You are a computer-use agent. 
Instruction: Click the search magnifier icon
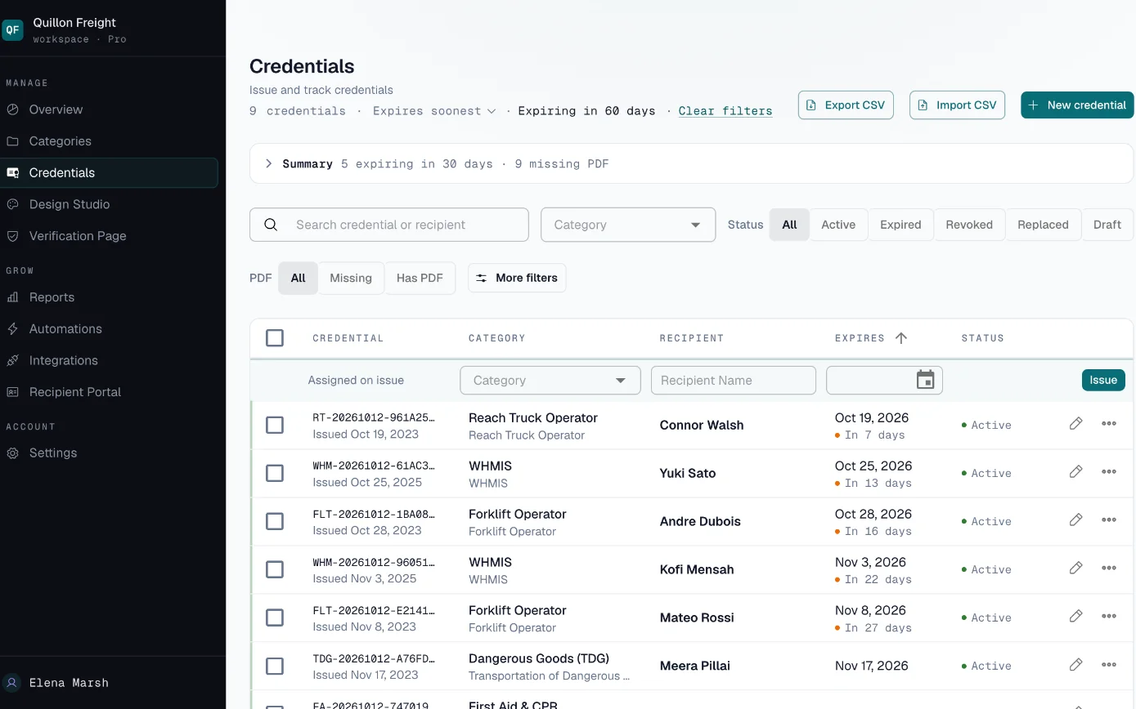(x=271, y=225)
